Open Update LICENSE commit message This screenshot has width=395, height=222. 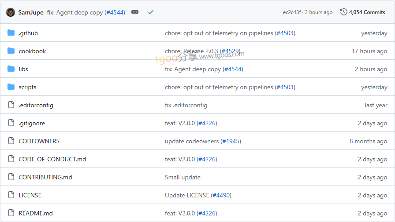(x=186, y=195)
